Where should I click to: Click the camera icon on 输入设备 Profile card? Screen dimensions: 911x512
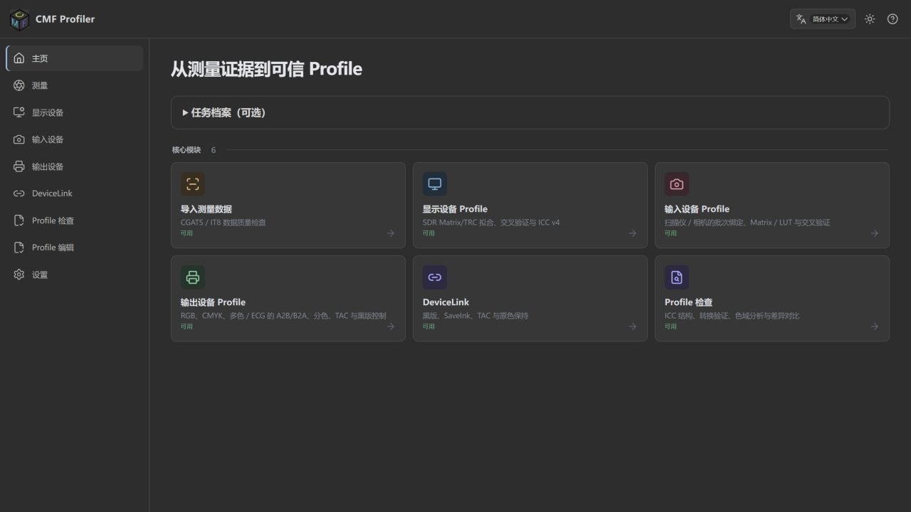coord(677,184)
